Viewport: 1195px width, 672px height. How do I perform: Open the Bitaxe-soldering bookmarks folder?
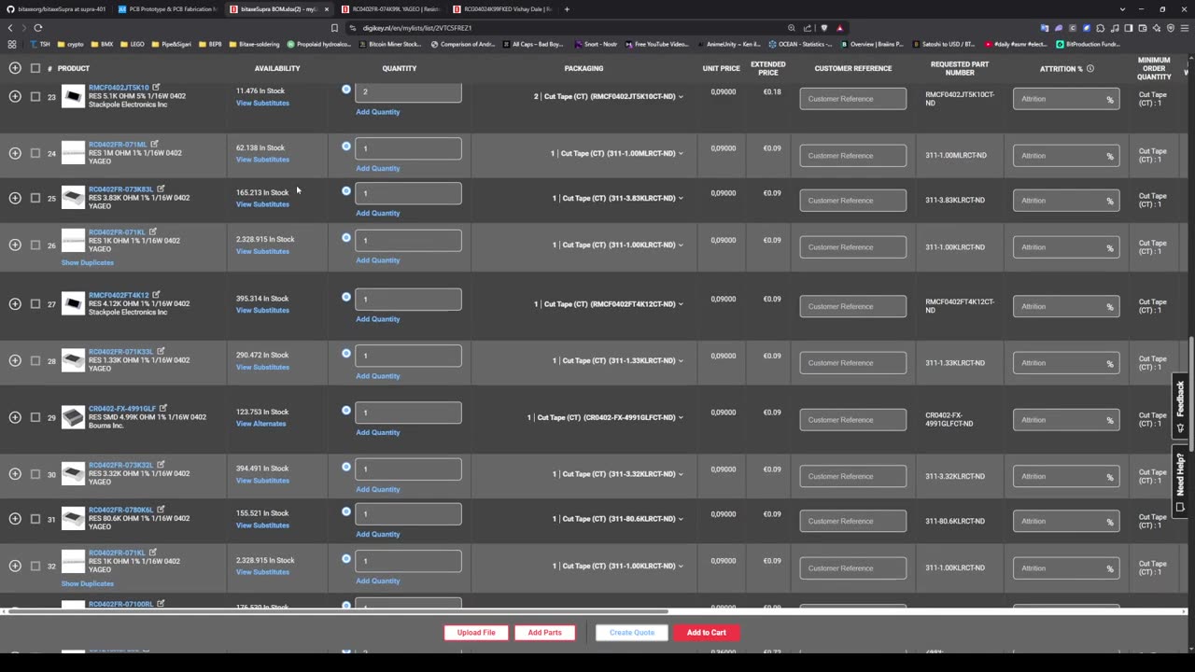pyautogui.click(x=255, y=44)
